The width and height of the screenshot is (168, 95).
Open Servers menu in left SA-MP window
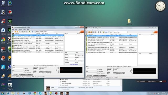[x=20, y=30]
